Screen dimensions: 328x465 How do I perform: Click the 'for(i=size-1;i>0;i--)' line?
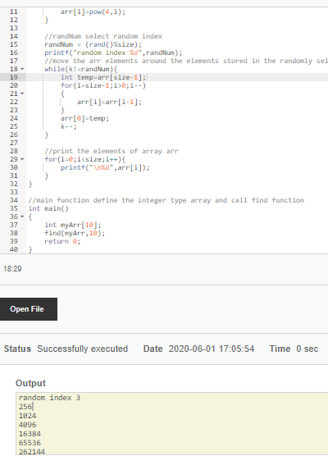(103, 86)
